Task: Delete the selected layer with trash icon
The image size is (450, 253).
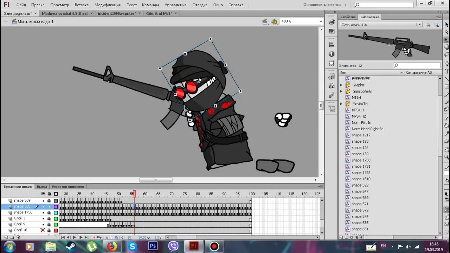Action: pyautogui.click(x=18, y=238)
